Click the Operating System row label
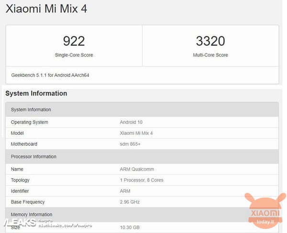 pos(30,122)
